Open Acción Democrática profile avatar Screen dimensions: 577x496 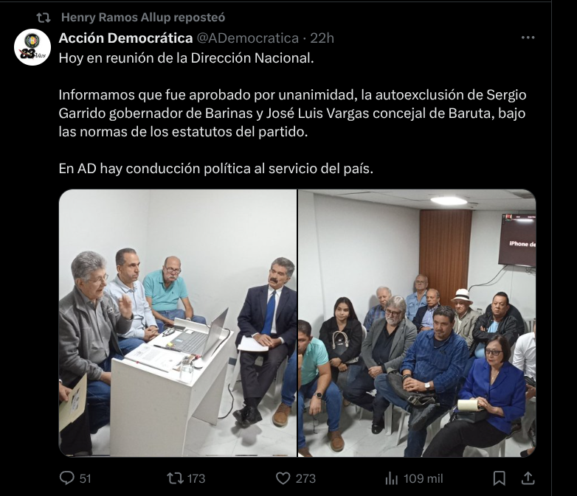click(32, 47)
